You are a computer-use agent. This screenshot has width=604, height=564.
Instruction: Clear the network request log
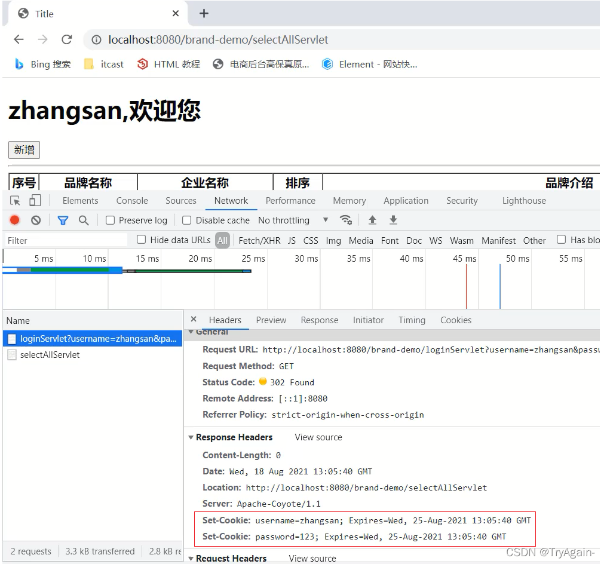(x=36, y=220)
